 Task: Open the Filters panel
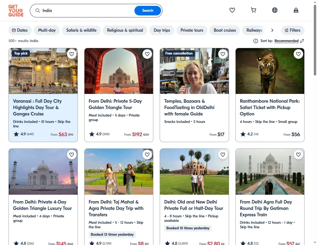tap(293, 30)
